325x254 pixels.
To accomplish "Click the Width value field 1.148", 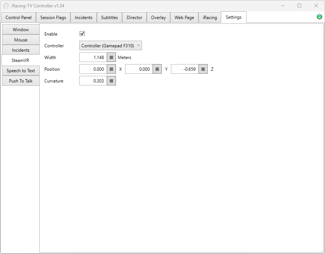I will click(93, 58).
